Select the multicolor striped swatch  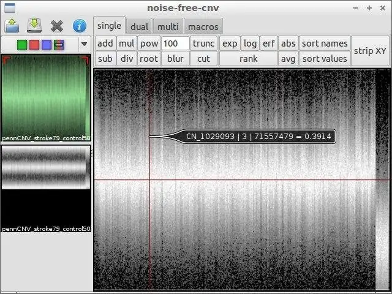[x=59, y=45]
